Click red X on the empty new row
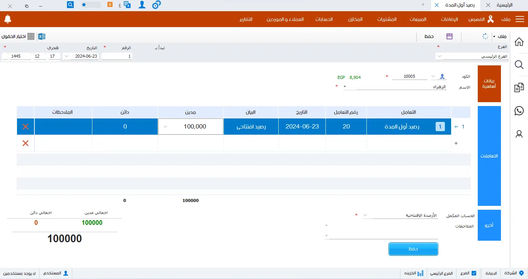528x279 pixels. coord(26,143)
